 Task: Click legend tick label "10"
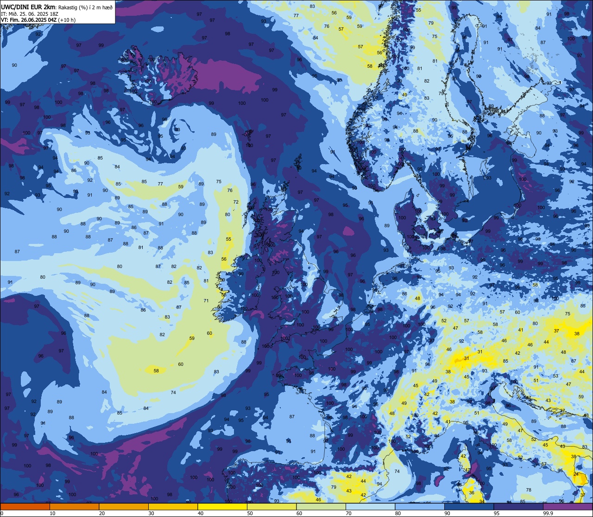point(52,513)
